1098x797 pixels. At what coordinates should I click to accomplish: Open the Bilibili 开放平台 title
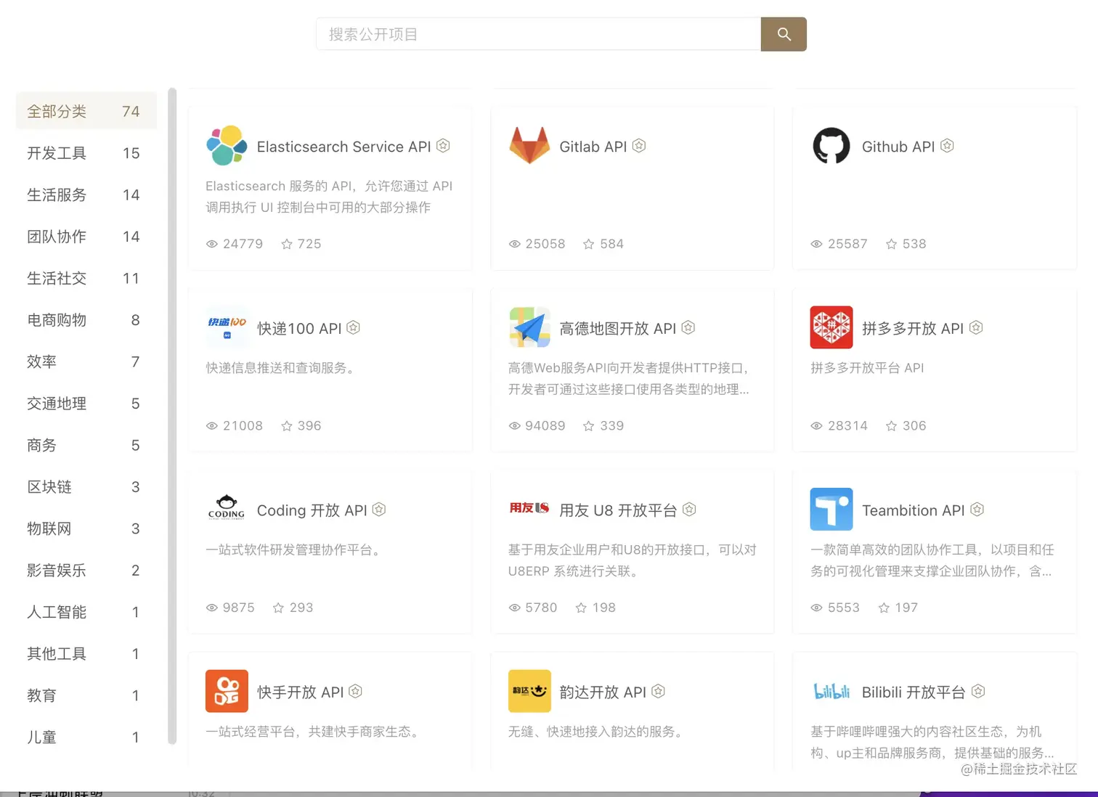point(914,692)
